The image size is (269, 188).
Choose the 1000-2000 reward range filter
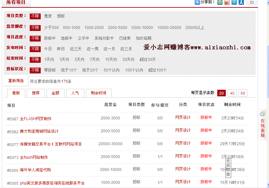[x=94, y=28]
